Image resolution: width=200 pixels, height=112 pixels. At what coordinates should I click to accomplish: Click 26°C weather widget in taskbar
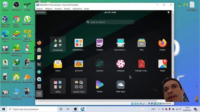pos(152,109)
